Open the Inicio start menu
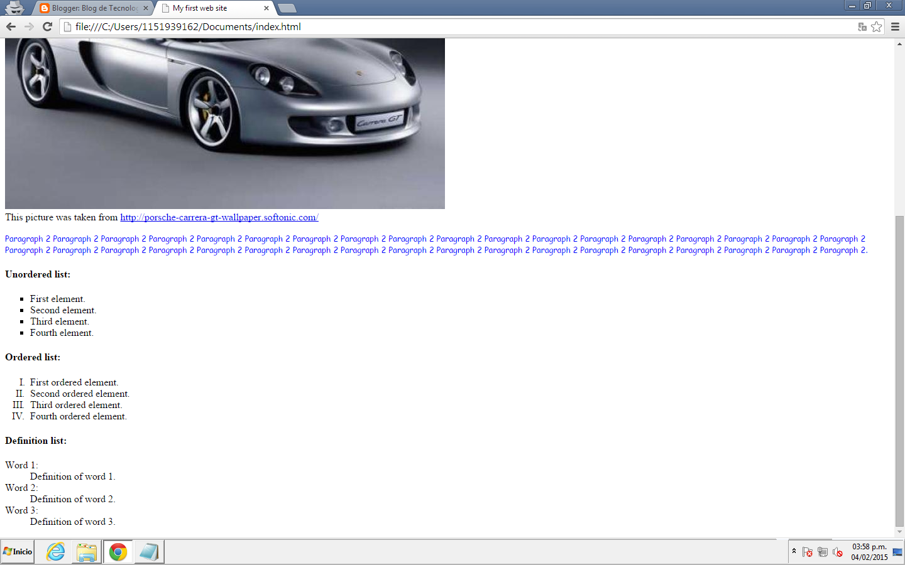905x565 pixels. 18,552
